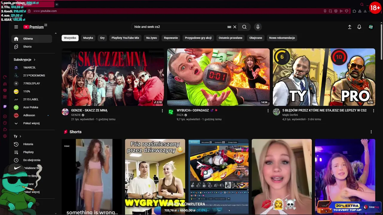This screenshot has height=215, width=383.
Task: Open the 2115 LABEL subscription
Action: (32, 99)
